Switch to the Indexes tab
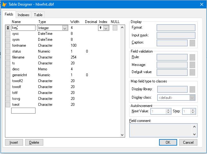This screenshot has width=207, height=154. (24, 15)
